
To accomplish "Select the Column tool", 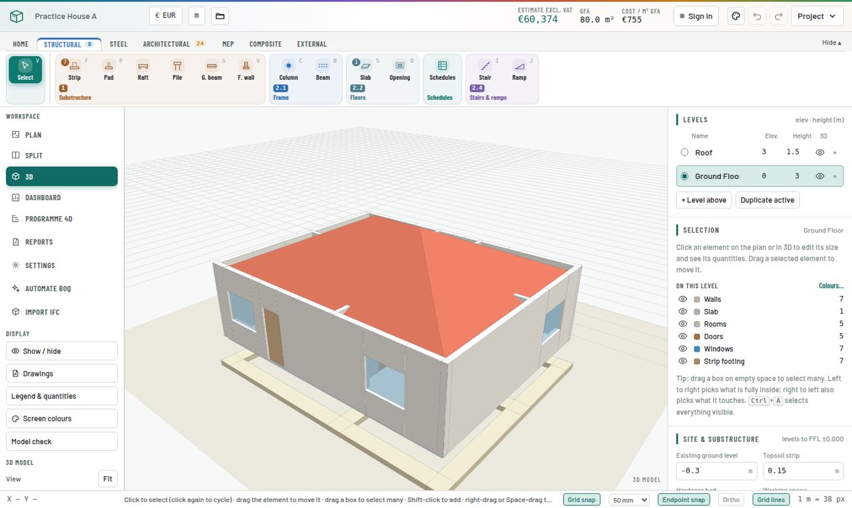I will 288,70.
